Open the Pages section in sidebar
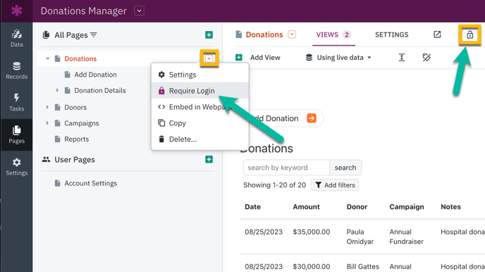Image resolution: width=485 pixels, height=272 pixels. point(16,135)
